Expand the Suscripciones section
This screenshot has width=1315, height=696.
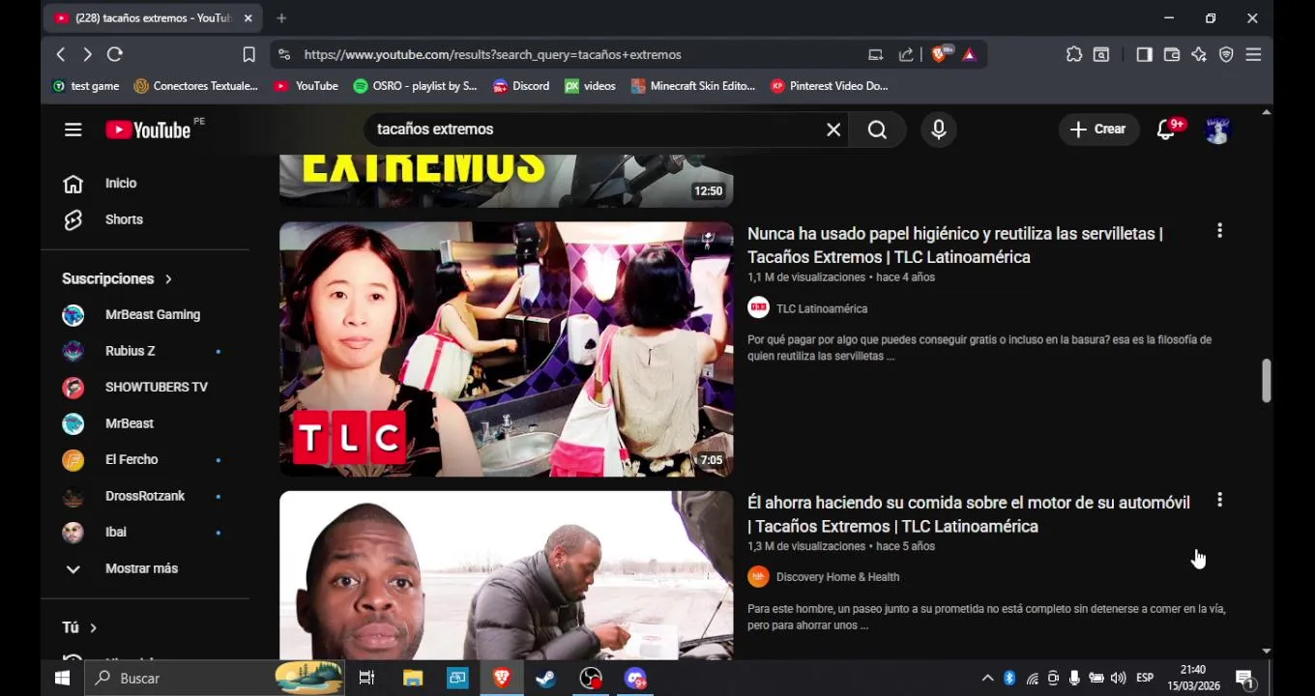[117, 278]
